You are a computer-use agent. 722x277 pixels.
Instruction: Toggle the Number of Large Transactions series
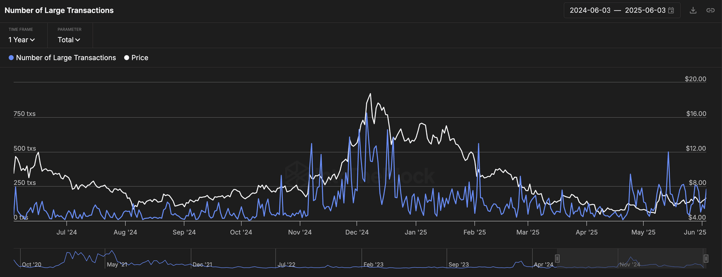click(x=66, y=58)
